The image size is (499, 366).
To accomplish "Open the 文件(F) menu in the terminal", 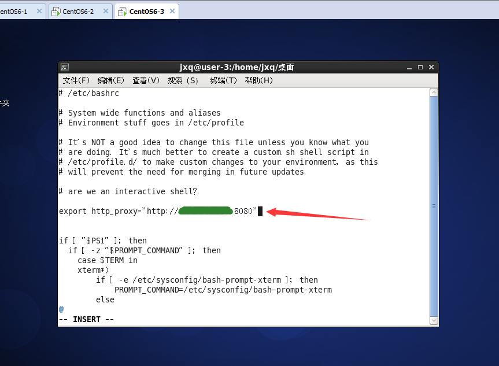I will (x=76, y=80).
